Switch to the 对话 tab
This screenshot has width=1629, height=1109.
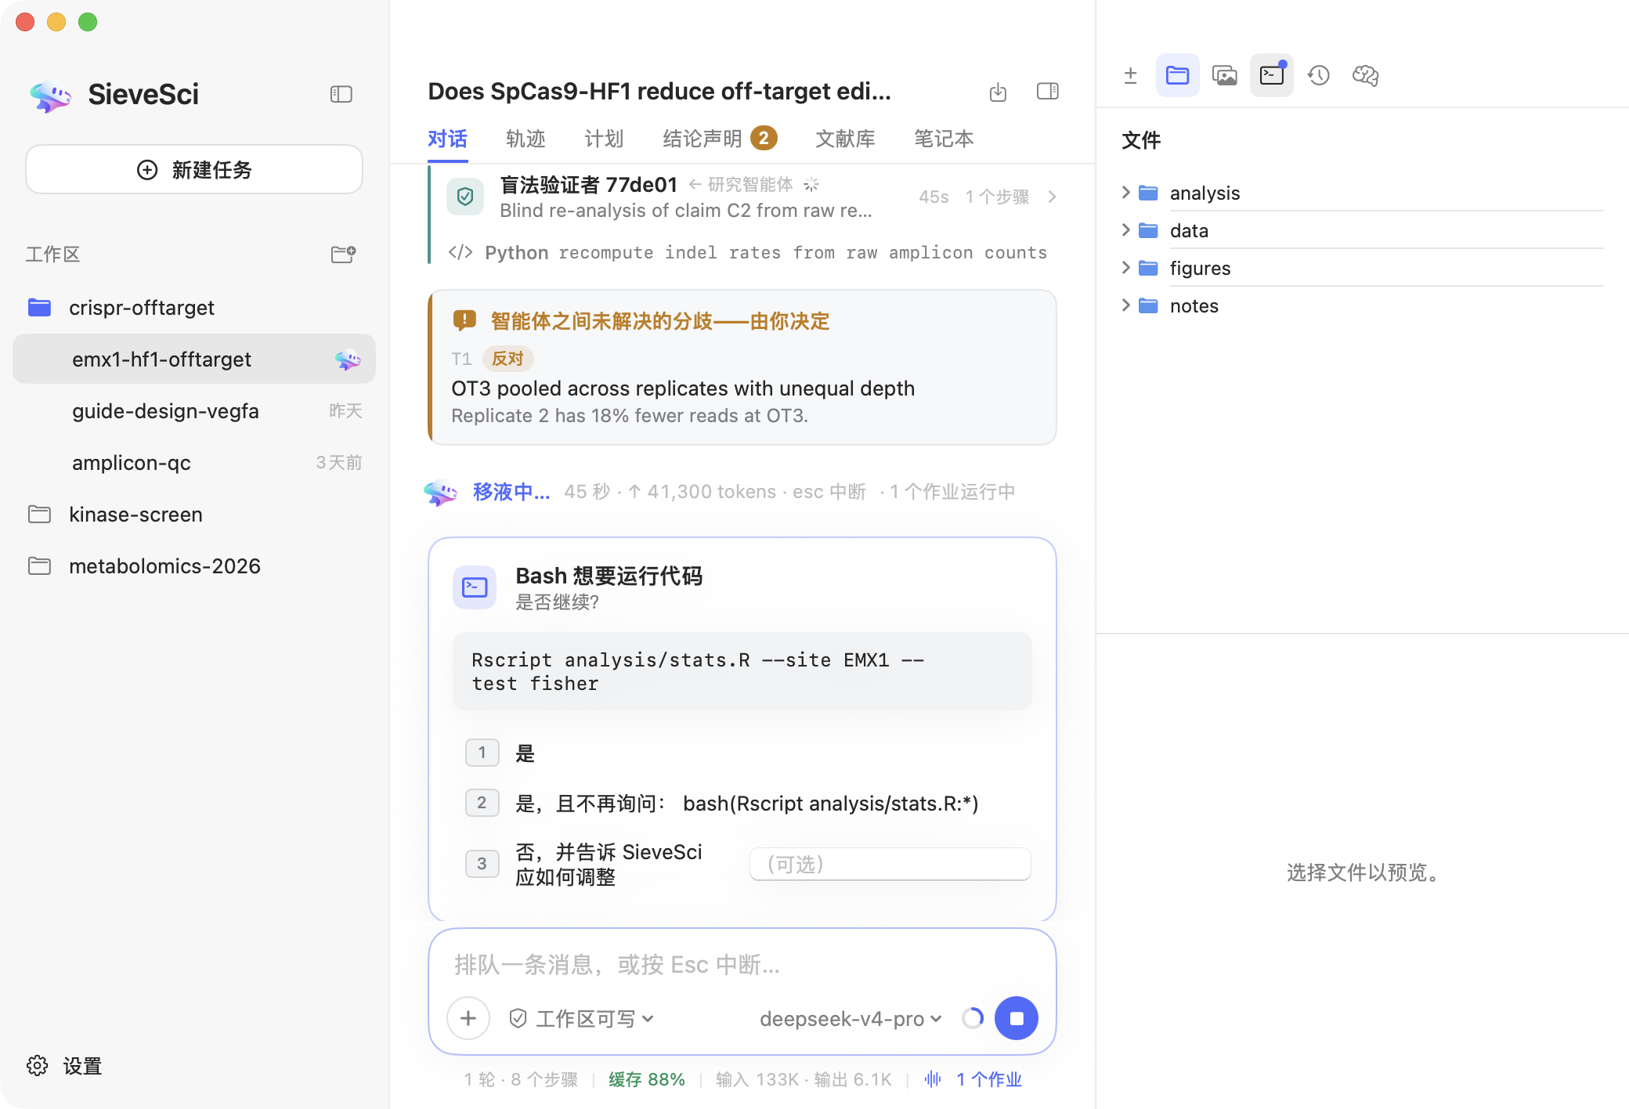click(x=447, y=139)
